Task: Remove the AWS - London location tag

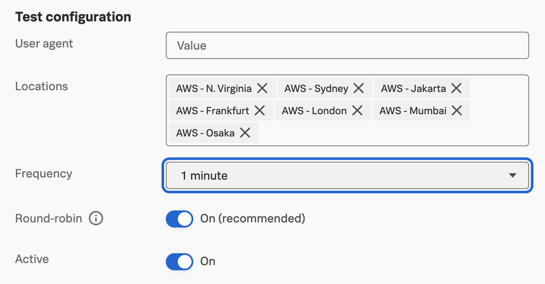Action: pyautogui.click(x=357, y=111)
